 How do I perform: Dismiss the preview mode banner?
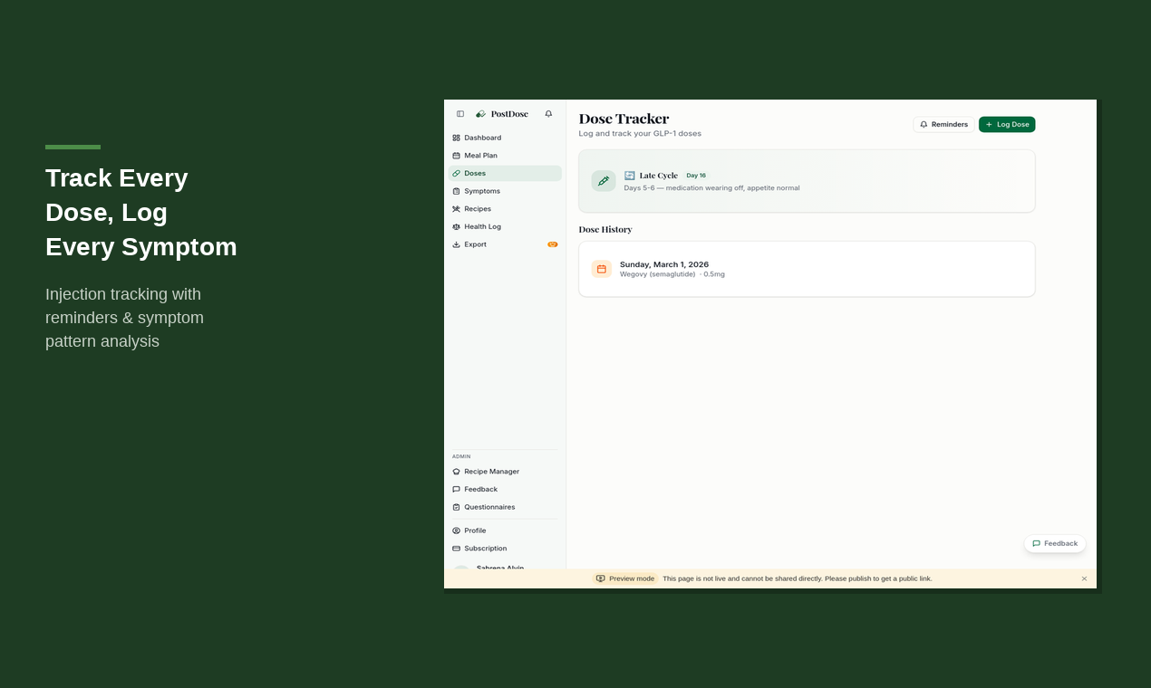coord(1084,578)
